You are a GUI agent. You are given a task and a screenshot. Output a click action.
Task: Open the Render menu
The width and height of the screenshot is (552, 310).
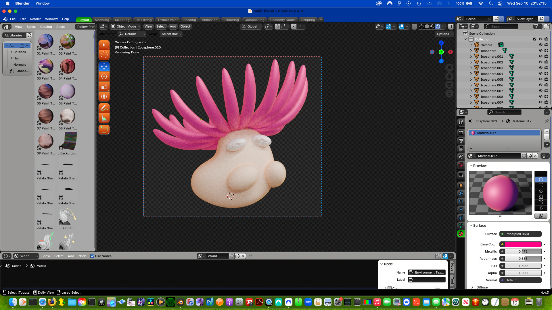[35, 19]
